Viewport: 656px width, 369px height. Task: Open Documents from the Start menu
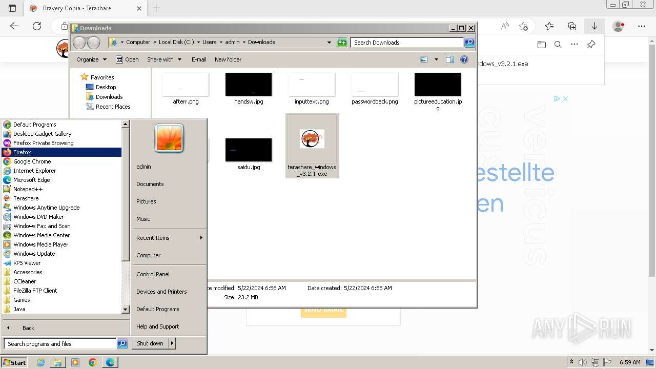pyautogui.click(x=169, y=184)
